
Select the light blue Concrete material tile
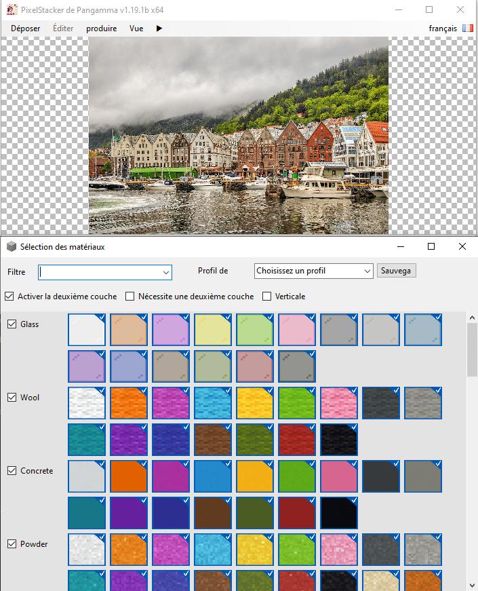tap(213, 476)
